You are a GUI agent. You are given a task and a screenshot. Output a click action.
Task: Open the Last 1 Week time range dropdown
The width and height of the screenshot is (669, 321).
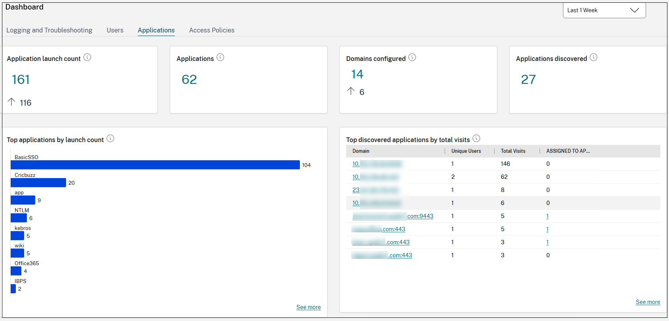pos(604,10)
